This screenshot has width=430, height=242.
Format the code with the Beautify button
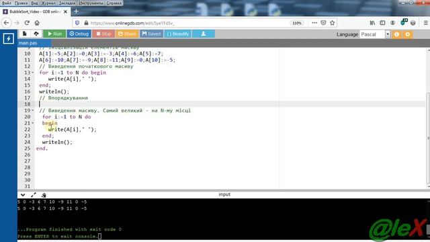(177, 34)
